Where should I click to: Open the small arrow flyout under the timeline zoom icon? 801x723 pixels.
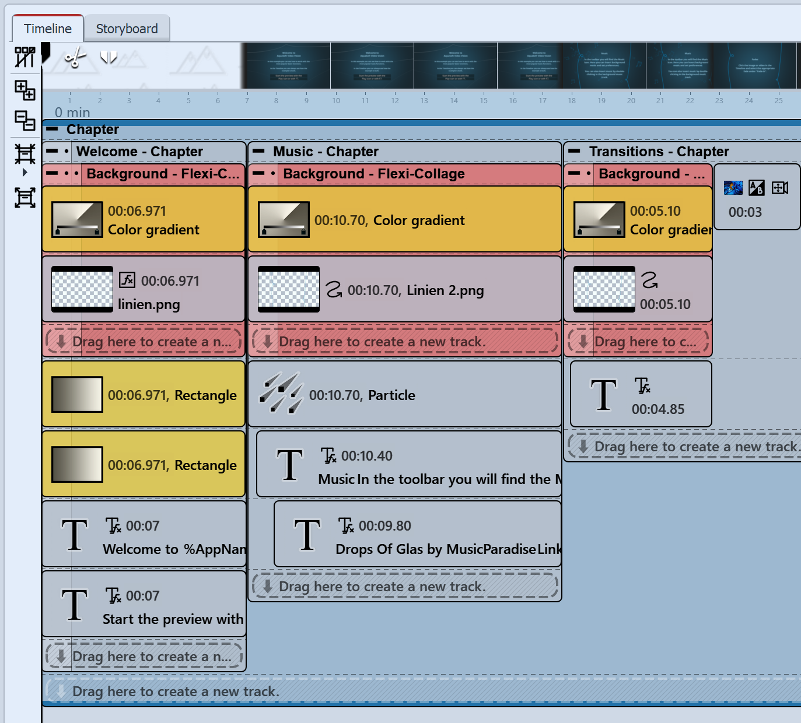click(25, 173)
